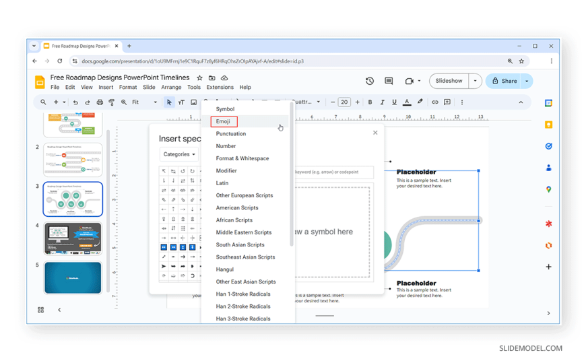Collapse the filmstrip panel arrow
This screenshot has width=586, height=363.
pyautogui.click(x=59, y=310)
